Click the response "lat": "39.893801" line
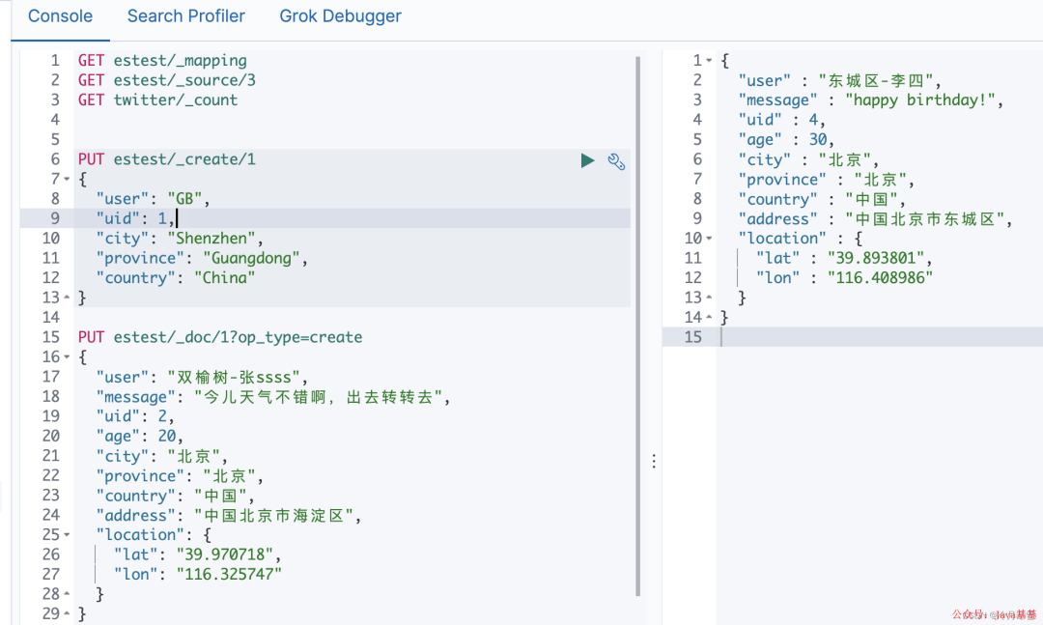 click(845, 258)
